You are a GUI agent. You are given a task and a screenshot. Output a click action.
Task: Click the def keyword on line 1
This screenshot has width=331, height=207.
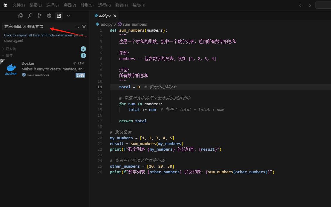tap(113, 30)
